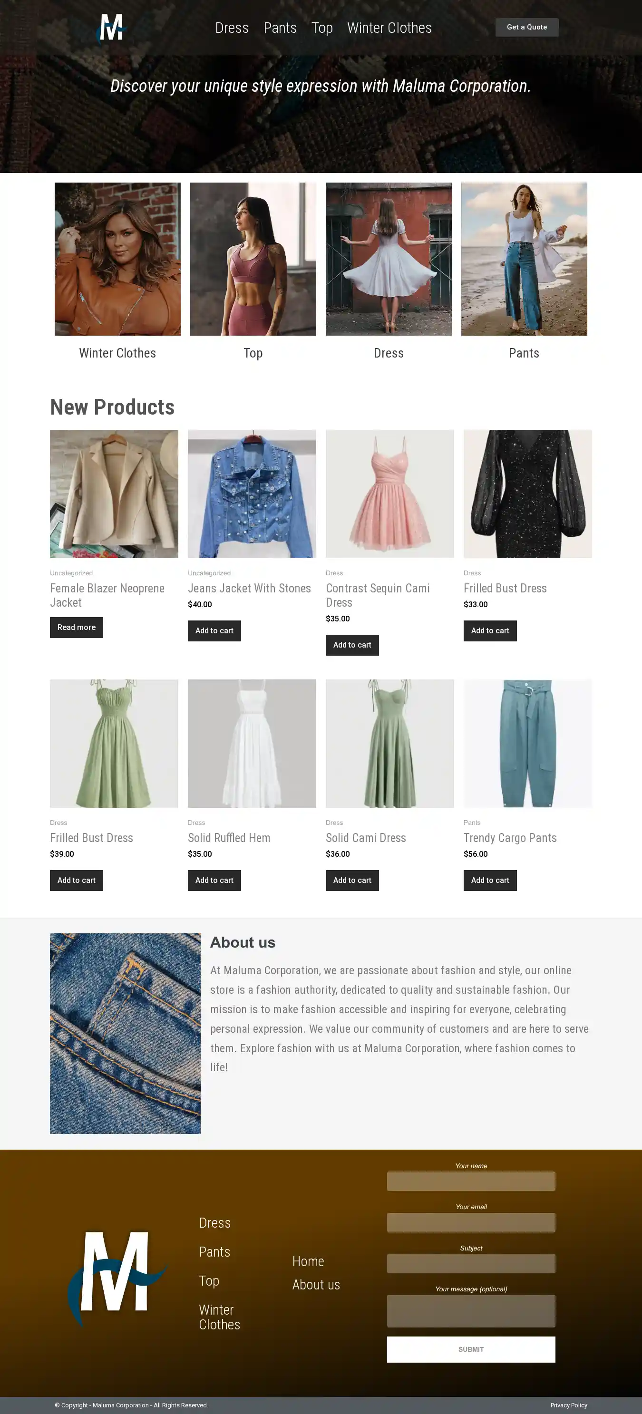
Task: Click the Get a Quote button
Action: 526,28
